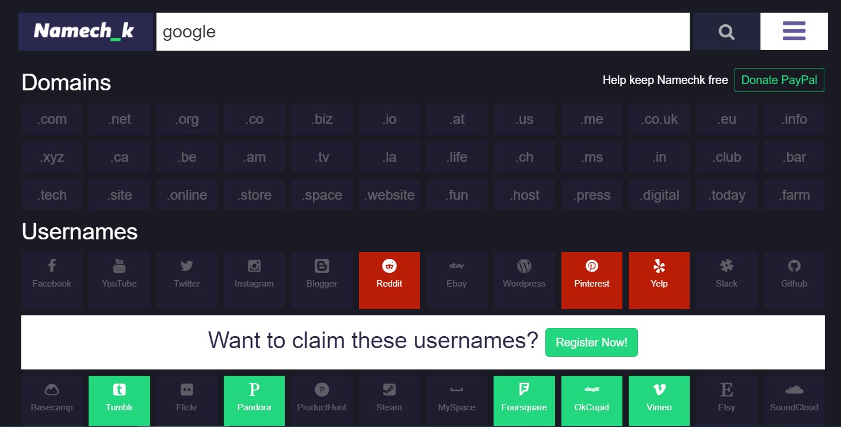Open the green Foursquare tile
Image resolution: width=841 pixels, height=427 pixels.
pos(524,401)
